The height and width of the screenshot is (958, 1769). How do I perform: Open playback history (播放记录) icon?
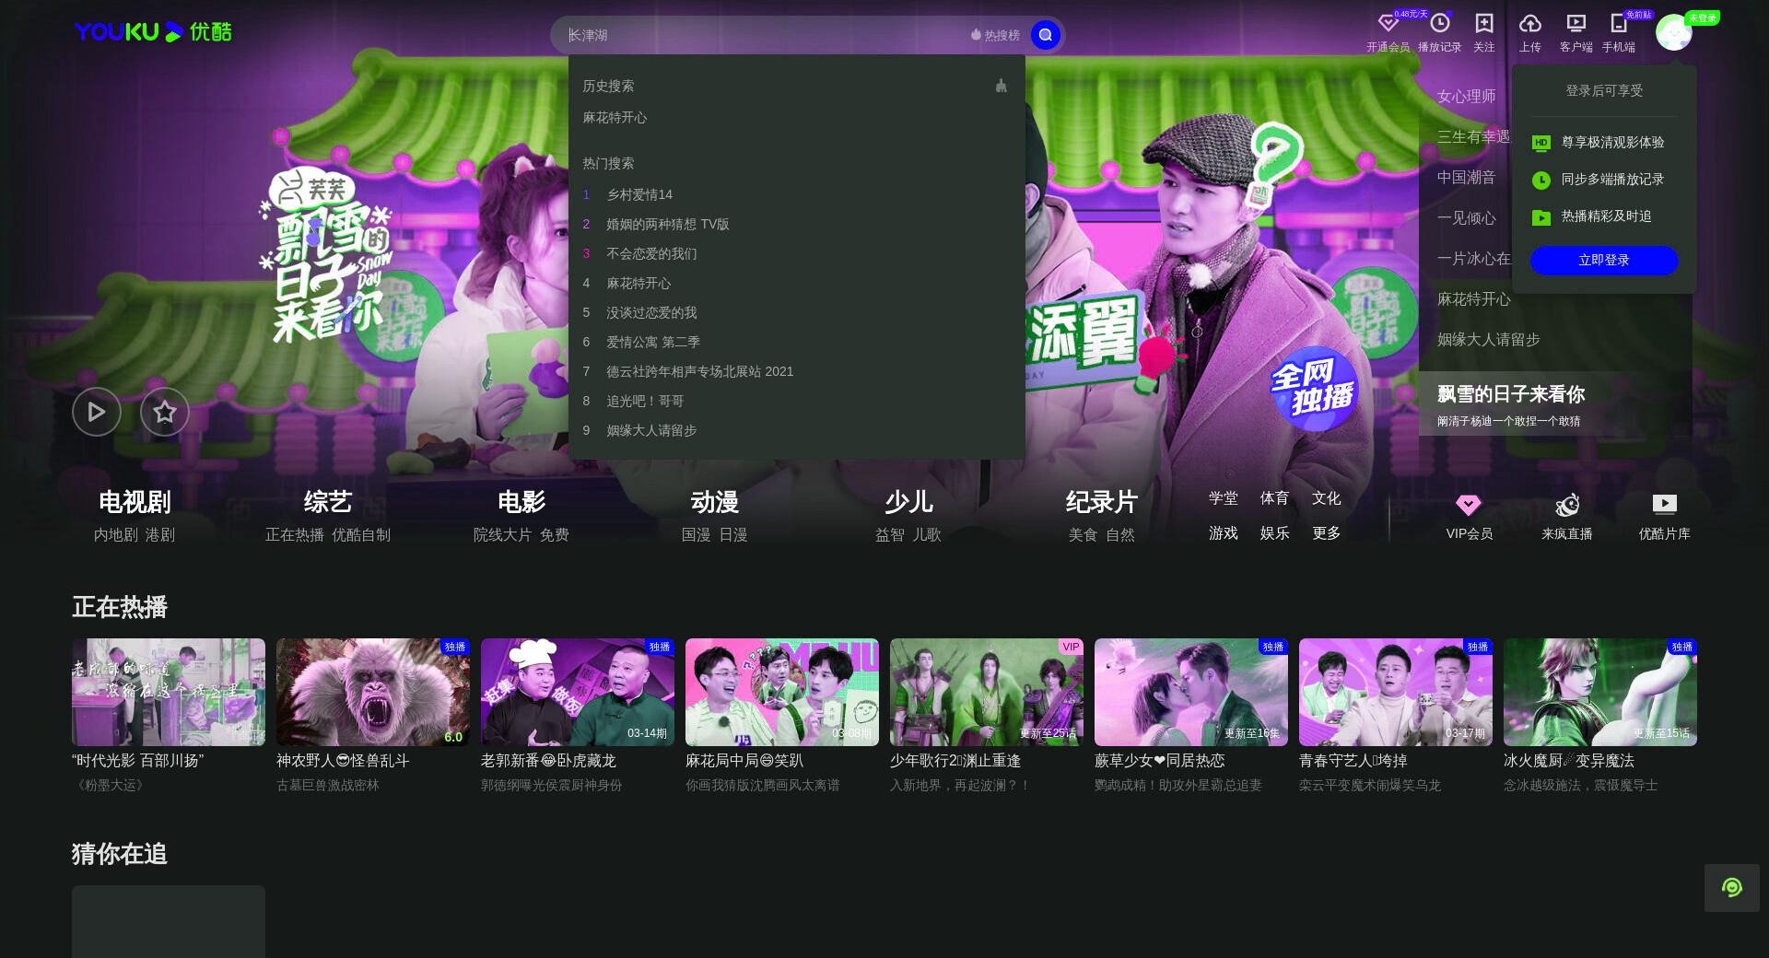[1439, 24]
